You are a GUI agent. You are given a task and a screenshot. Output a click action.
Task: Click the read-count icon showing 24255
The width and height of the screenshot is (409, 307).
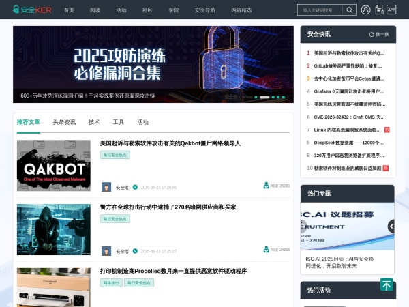pos(266,249)
